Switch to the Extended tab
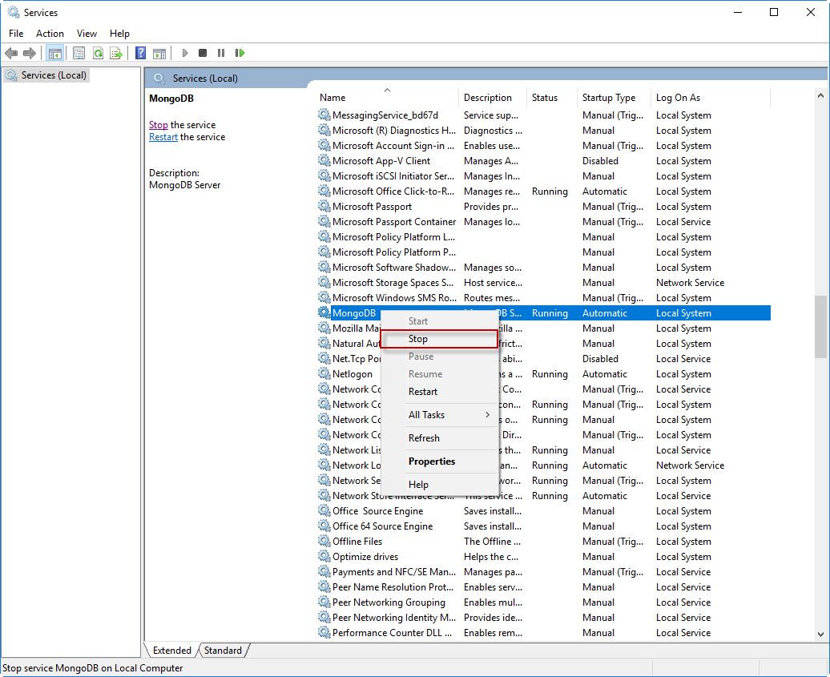This screenshot has width=830, height=677. tap(171, 650)
